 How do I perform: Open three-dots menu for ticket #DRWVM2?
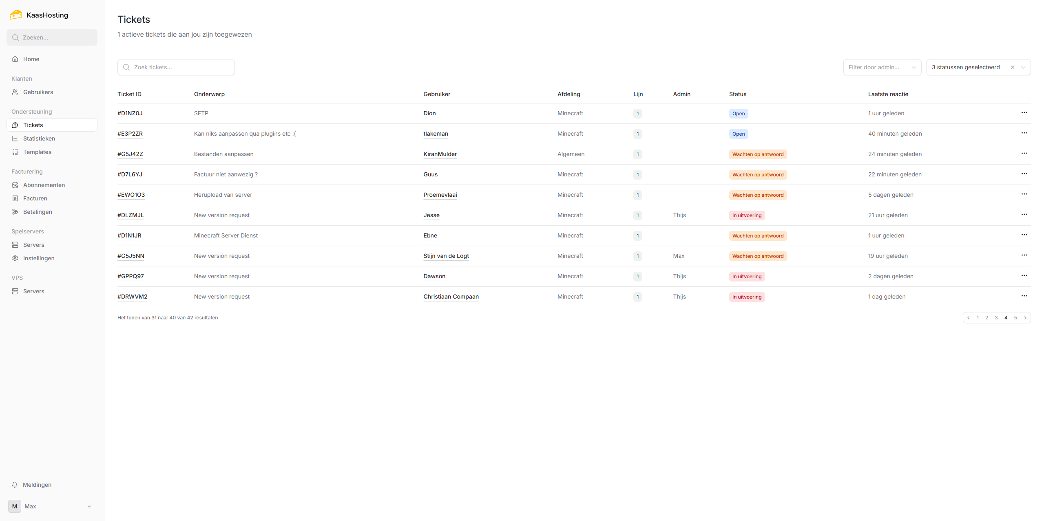pyautogui.click(x=1024, y=296)
